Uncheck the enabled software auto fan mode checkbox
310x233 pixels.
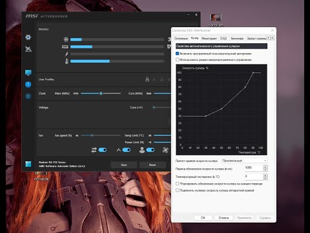click(x=178, y=54)
